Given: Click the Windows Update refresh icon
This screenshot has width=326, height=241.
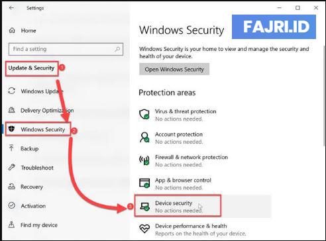Looking at the screenshot, I should coord(11,91).
